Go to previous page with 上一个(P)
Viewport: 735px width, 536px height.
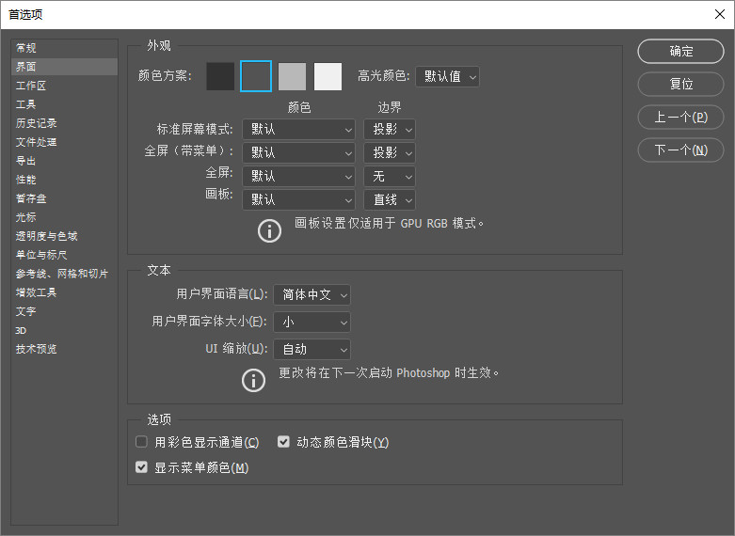click(x=680, y=117)
